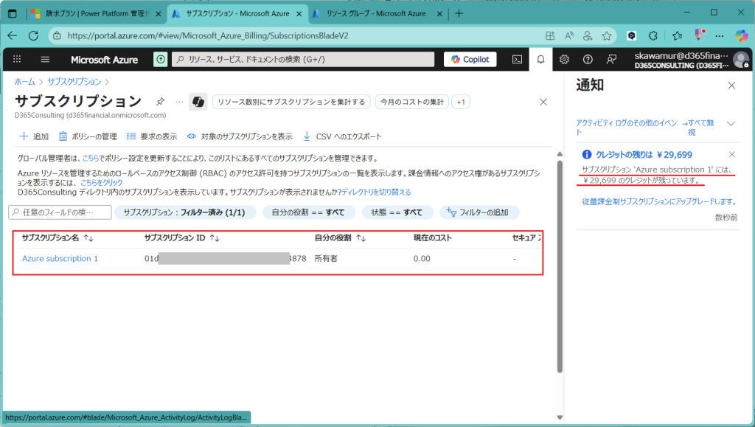Open View requests (要求の表示)
The width and height of the screenshot is (755, 427).
point(152,136)
